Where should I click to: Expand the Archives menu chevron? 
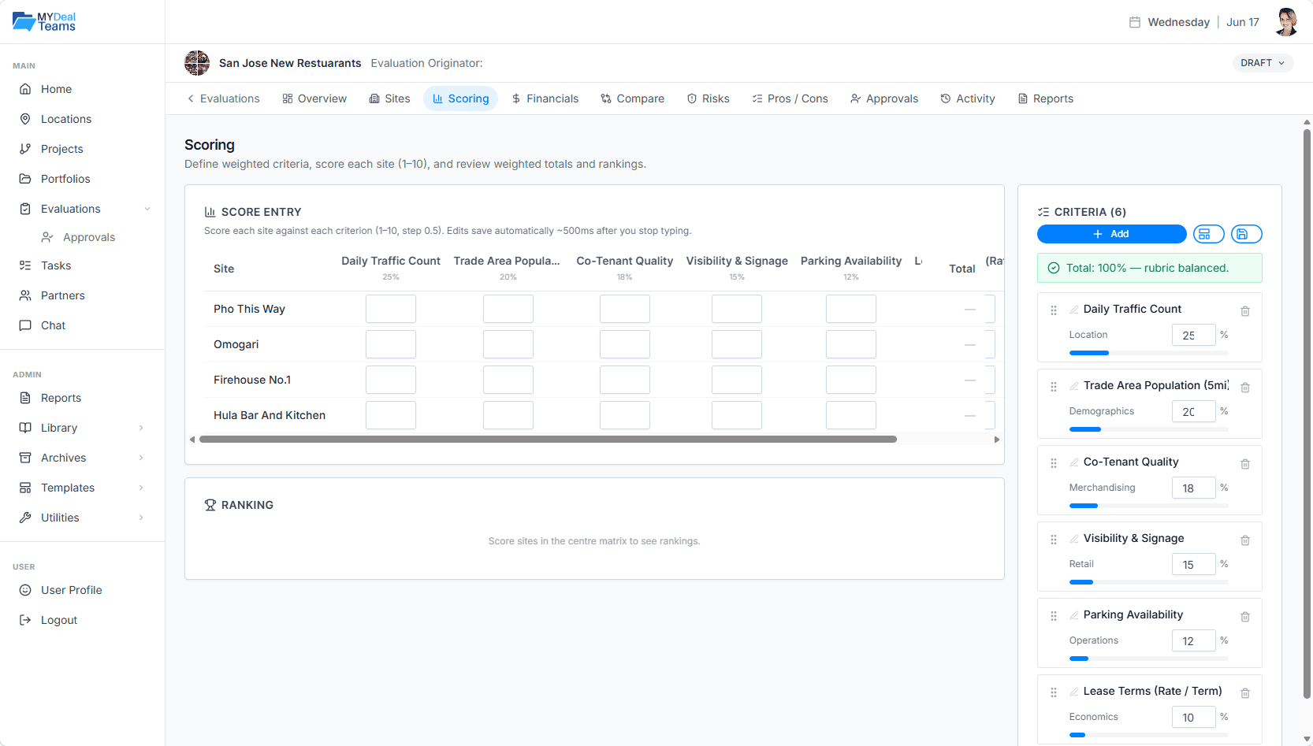click(141, 458)
